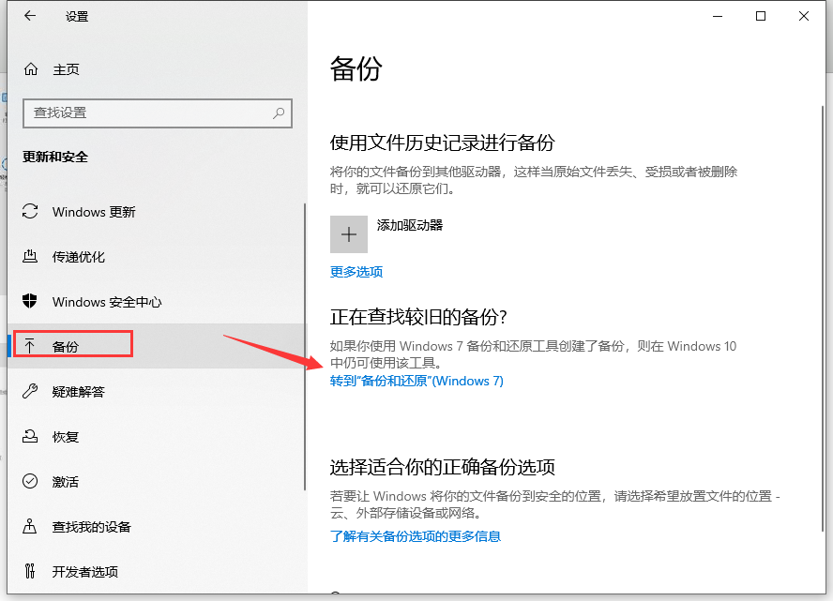Open the 更多选项 link
Viewport: 833px width, 601px height.
[356, 273]
